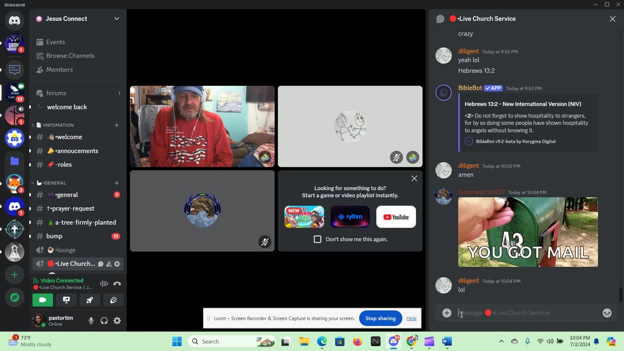Open the Events item
Viewport: 624px width, 351px height.
pos(78,42)
